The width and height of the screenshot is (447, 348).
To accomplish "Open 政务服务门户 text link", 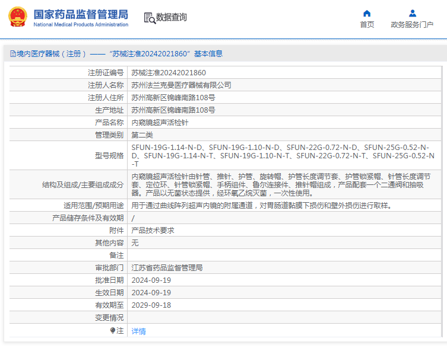I will (412, 25).
